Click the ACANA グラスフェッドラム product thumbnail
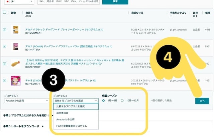Viewport: 214px width, 137px height. pos(15,46)
